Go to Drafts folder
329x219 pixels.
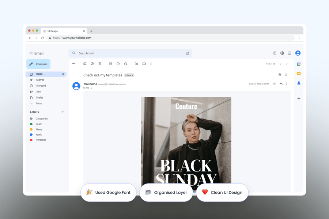click(x=39, y=98)
